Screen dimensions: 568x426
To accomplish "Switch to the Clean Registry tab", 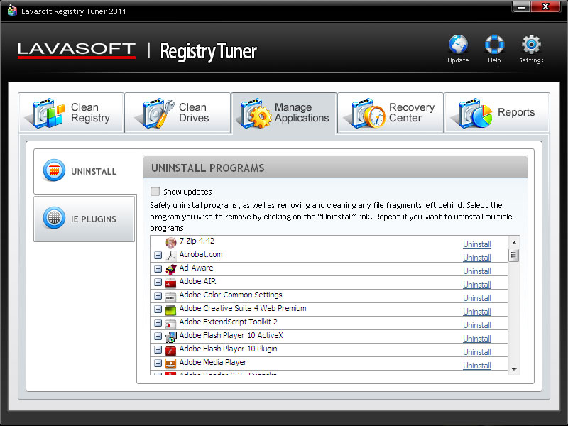I will click(72, 113).
